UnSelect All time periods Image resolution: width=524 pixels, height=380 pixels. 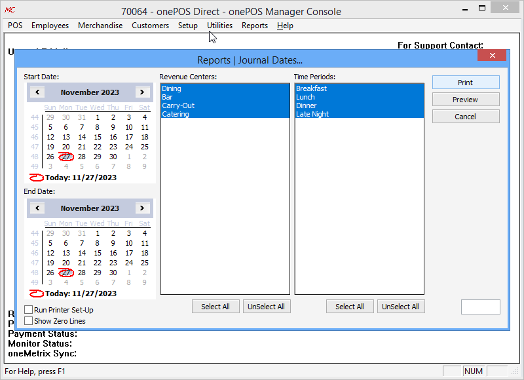pyautogui.click(x=401, y=307)
